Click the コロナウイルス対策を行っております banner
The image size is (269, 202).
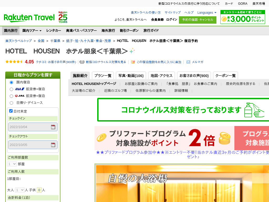click(x=183, y=110)
